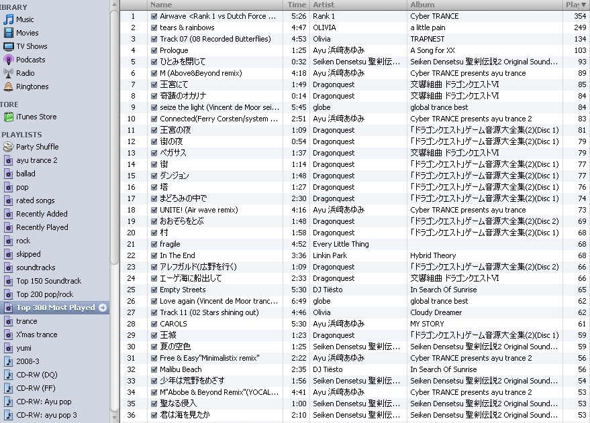The height and width of the screenshot is (423, 590).
Task: Select the CD-RW (DQ) playlist icon
Action: pos(8,375)
